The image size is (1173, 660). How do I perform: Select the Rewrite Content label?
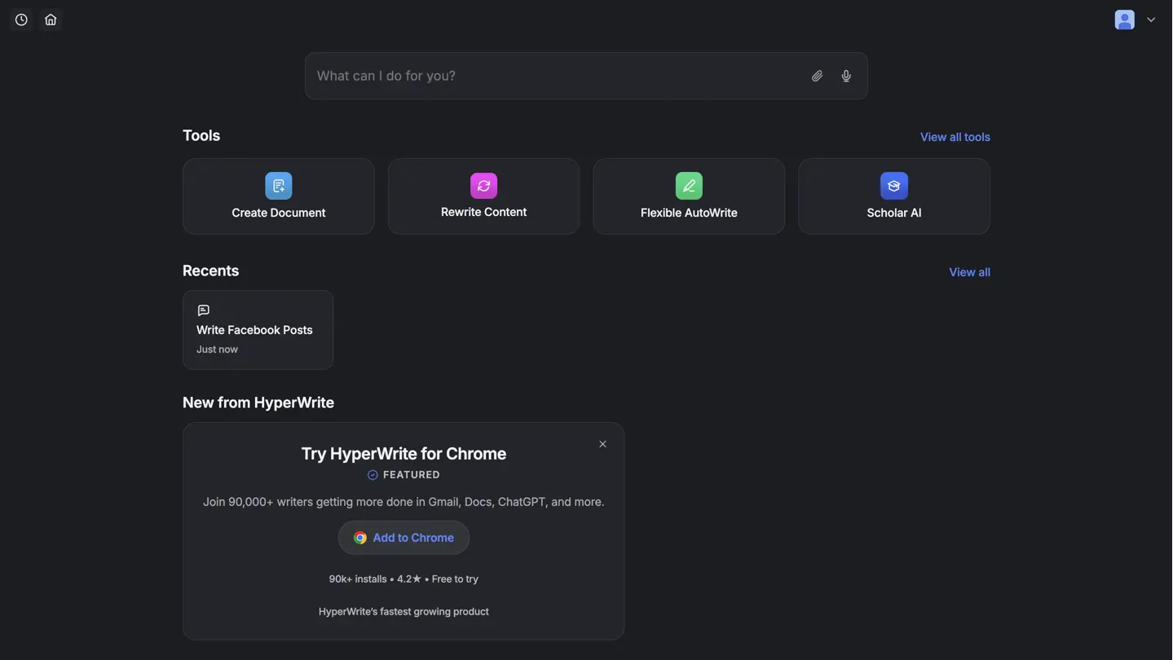484,212
